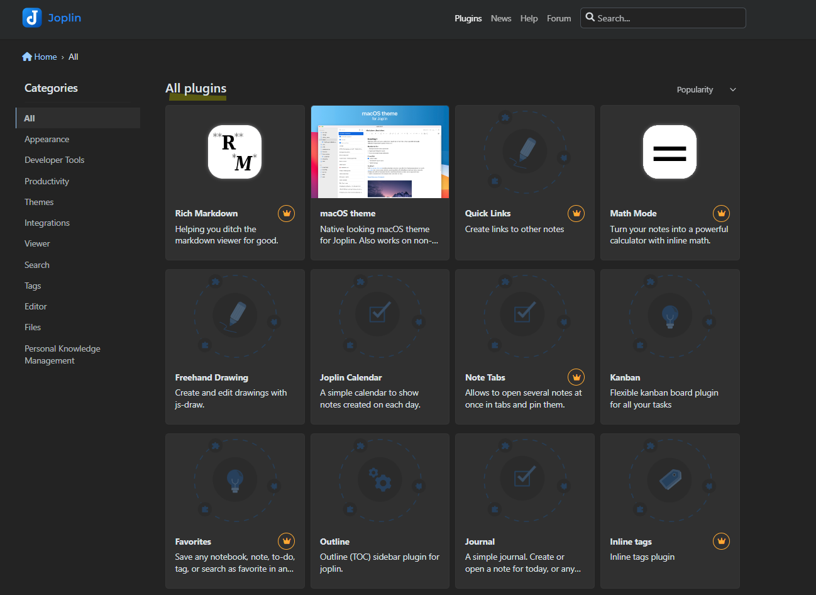Select the Productivity category
The width and height of the screenshot is (816, 595).
tap(47, 181)
